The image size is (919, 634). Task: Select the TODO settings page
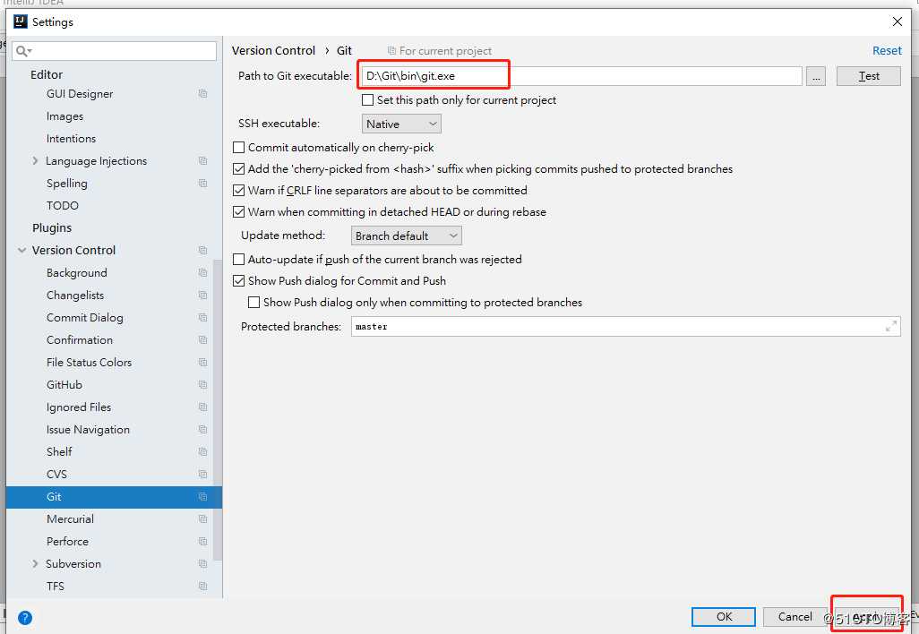pos(62,206)
